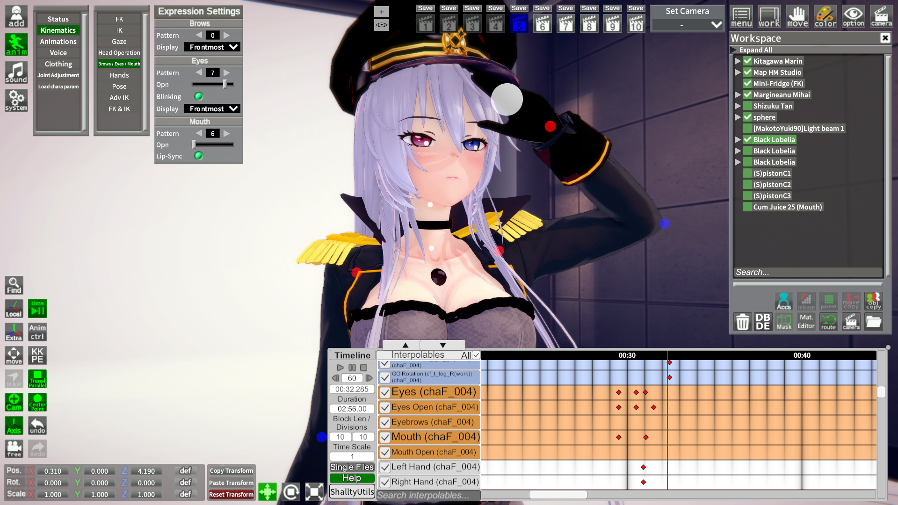Open the DB DE tool

(x=763, y=322)
